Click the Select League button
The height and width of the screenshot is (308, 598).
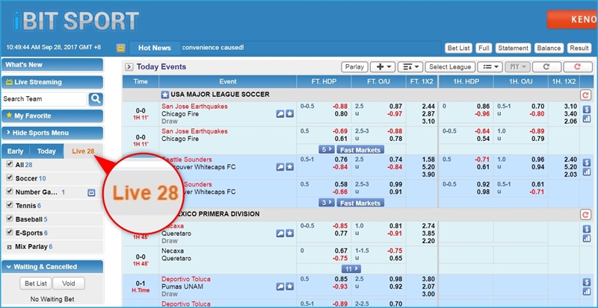tap(449, 66)
